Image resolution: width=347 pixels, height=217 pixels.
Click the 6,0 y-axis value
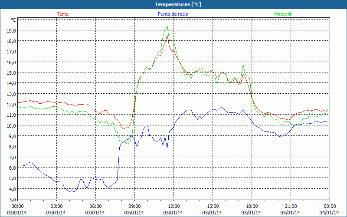[13, 168]
